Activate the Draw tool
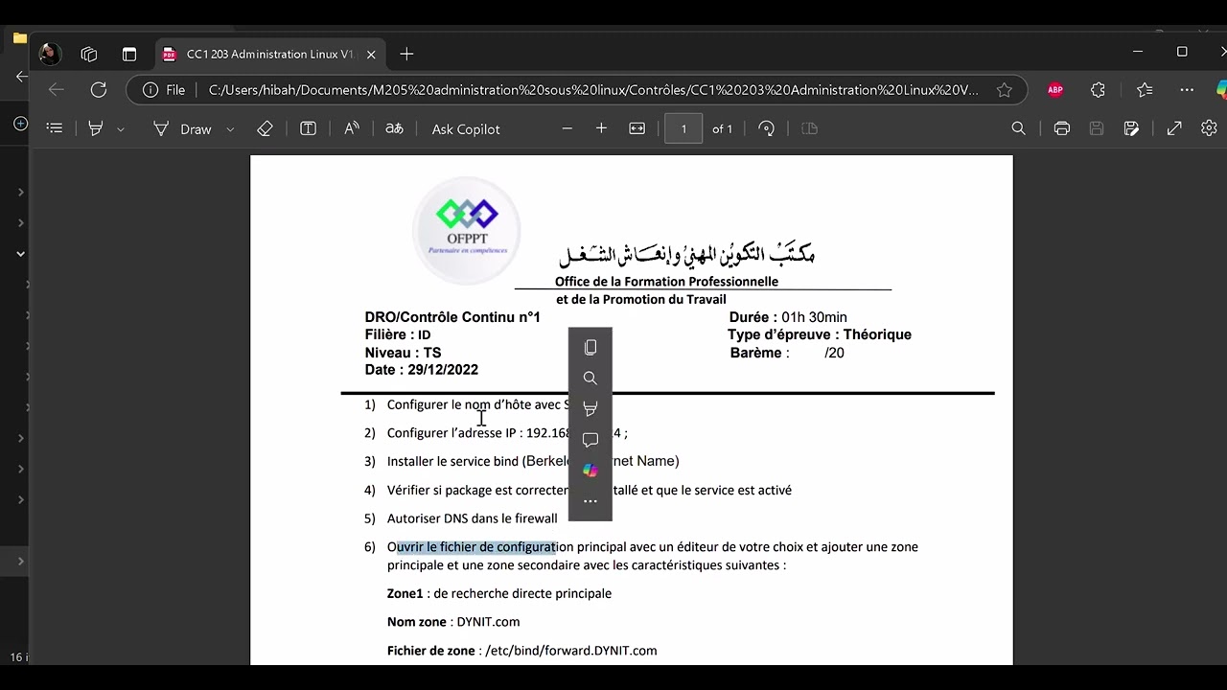The image size is (1227, 690). [x=182, y=128]
